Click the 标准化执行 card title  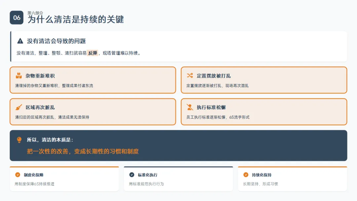tap(147, 175)
